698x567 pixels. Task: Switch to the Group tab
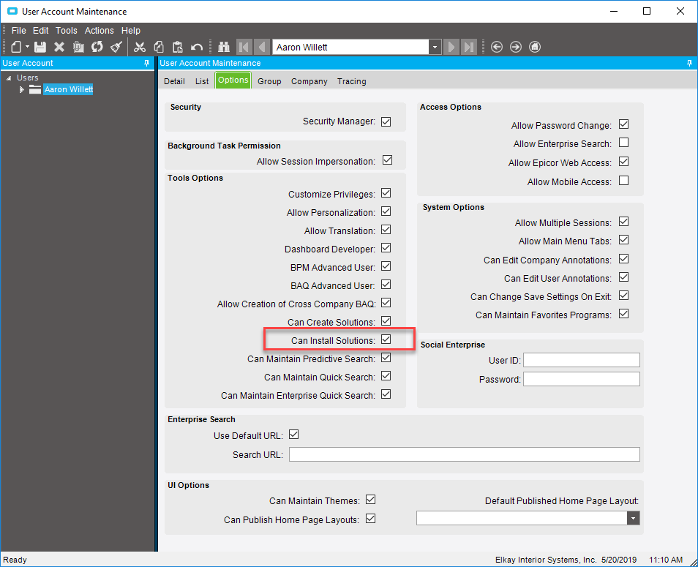[x=269, y=81]
